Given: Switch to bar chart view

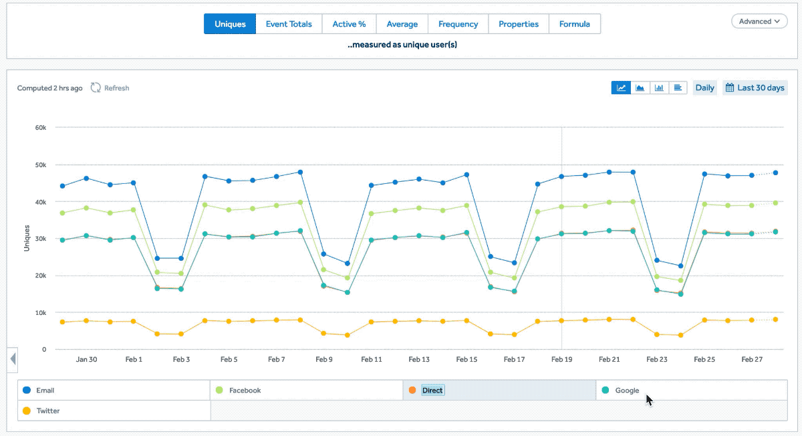Looking at the screenshot, I should [x=659, y=88].
